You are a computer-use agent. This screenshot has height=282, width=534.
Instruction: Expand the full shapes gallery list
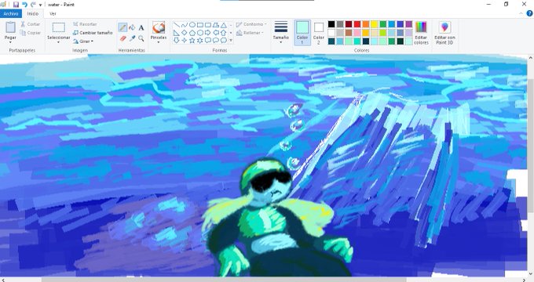point(231,41)
